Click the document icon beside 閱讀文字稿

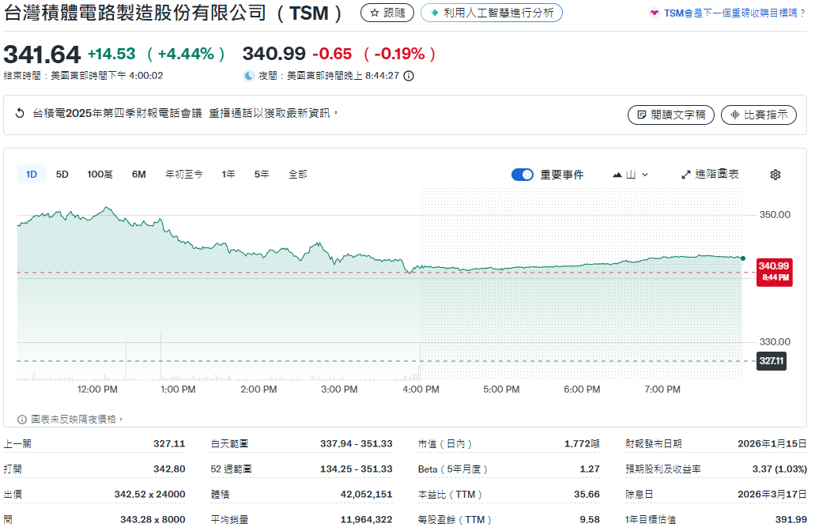coord(640,114)
